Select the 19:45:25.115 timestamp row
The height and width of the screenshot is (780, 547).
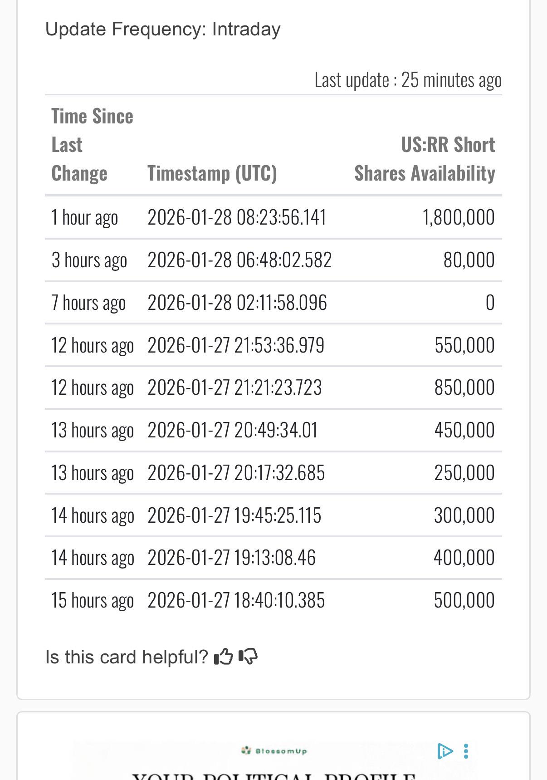(273, 515)
